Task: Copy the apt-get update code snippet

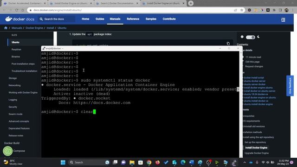Action: (x=228, y=43)
